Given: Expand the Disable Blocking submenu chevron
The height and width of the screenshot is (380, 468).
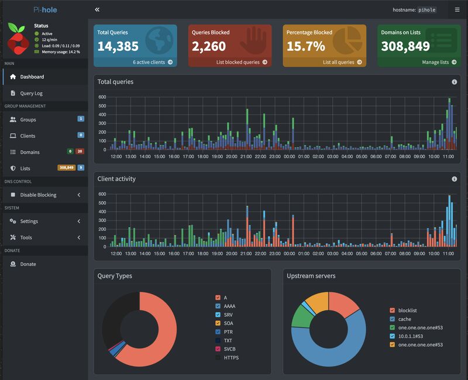Looking at the screenshot, I should coord(79,195).
